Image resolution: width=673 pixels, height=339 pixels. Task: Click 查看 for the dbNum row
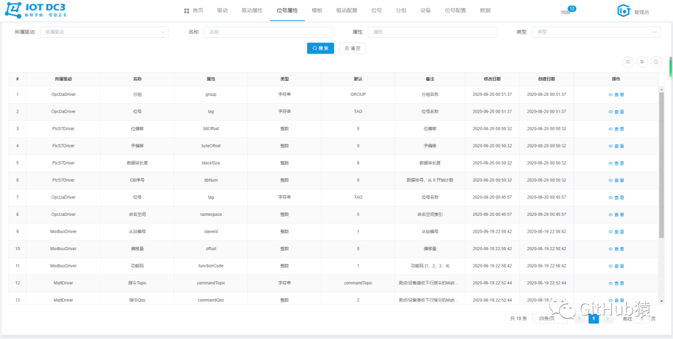pos(616,180)
